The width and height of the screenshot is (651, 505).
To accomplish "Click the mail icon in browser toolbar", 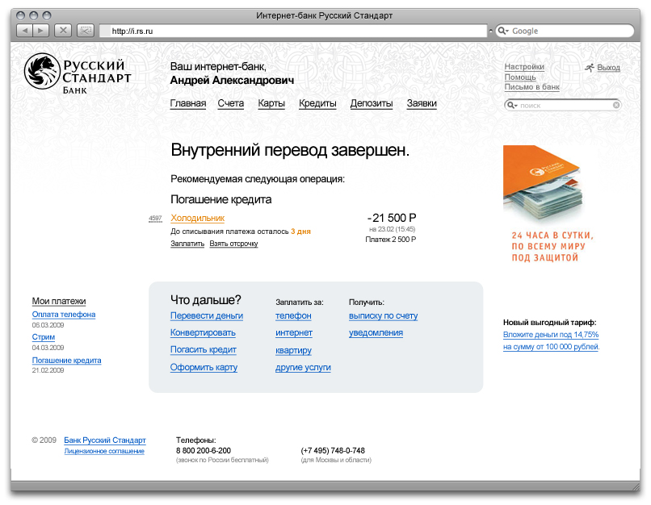I will click(x=85, y=31).
